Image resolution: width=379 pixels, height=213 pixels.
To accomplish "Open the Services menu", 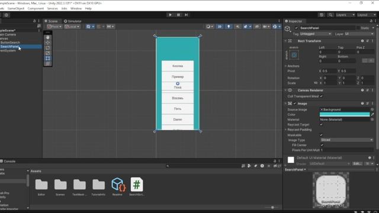I will coord(53,8).
